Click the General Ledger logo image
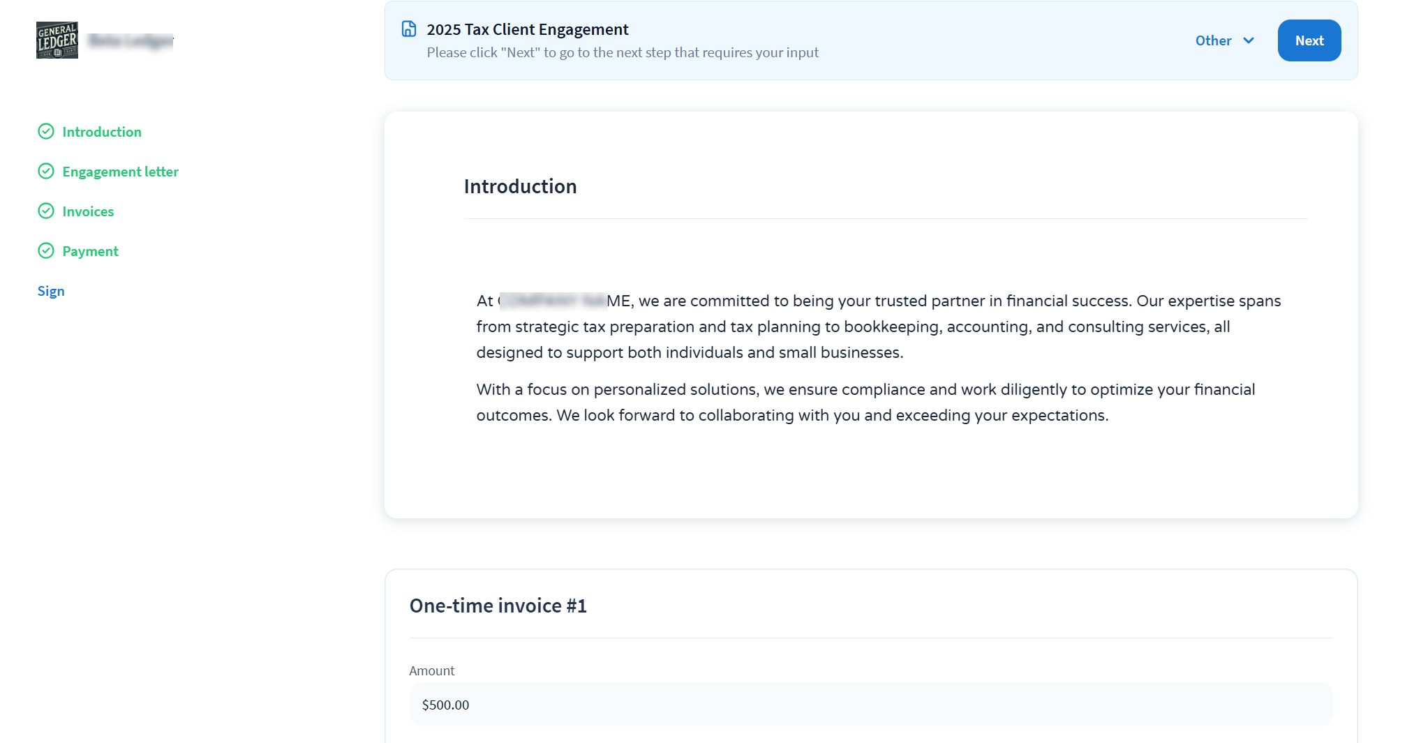The image size is (1421, 743). tap(57, 40)
